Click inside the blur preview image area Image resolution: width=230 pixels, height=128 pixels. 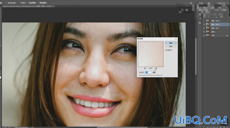click(x=151, y=54)
